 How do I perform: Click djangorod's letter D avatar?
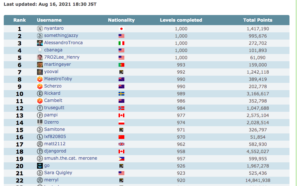point(40,151)
